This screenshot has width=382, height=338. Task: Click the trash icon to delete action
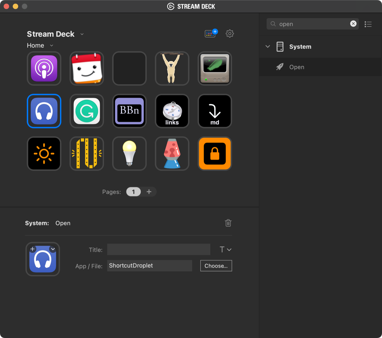point(228,223)
